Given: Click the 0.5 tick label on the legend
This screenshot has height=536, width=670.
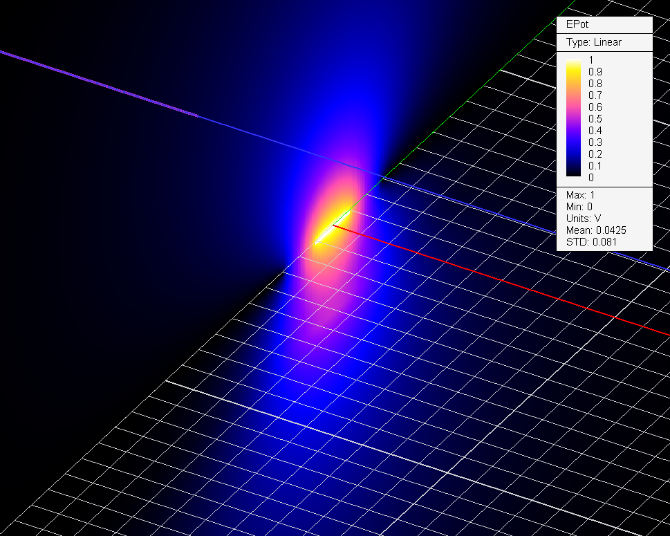Looking at the screenshot, I should [x=595, y=119].
